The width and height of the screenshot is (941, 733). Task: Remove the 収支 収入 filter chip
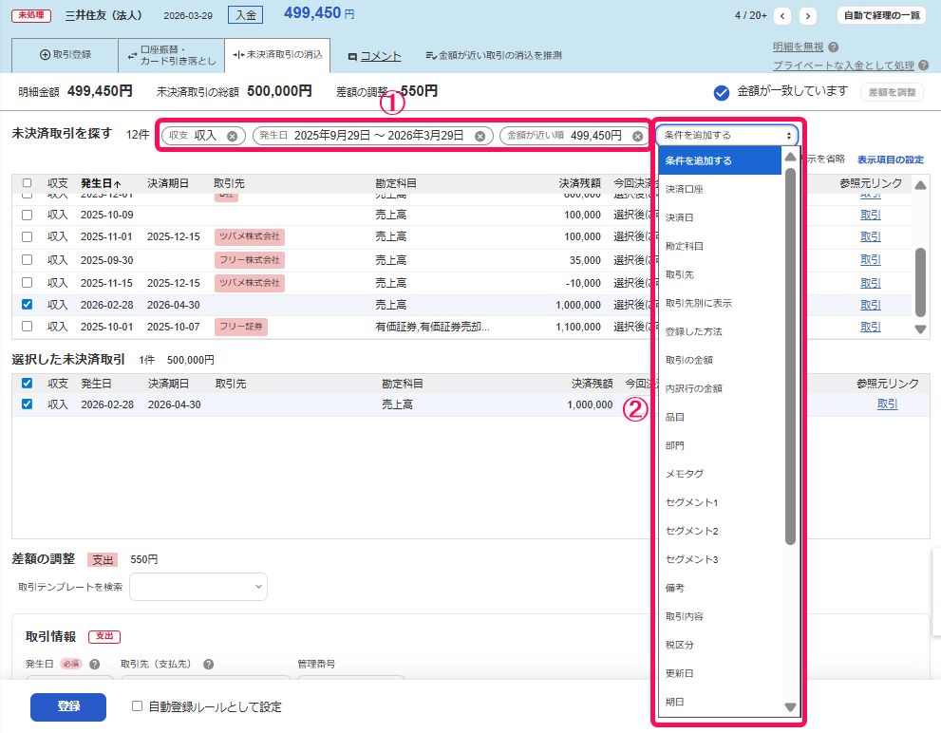coord(232,137)
